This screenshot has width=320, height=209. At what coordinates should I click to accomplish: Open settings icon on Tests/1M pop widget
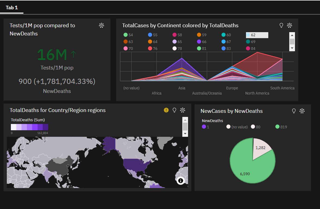coord(101,25)
